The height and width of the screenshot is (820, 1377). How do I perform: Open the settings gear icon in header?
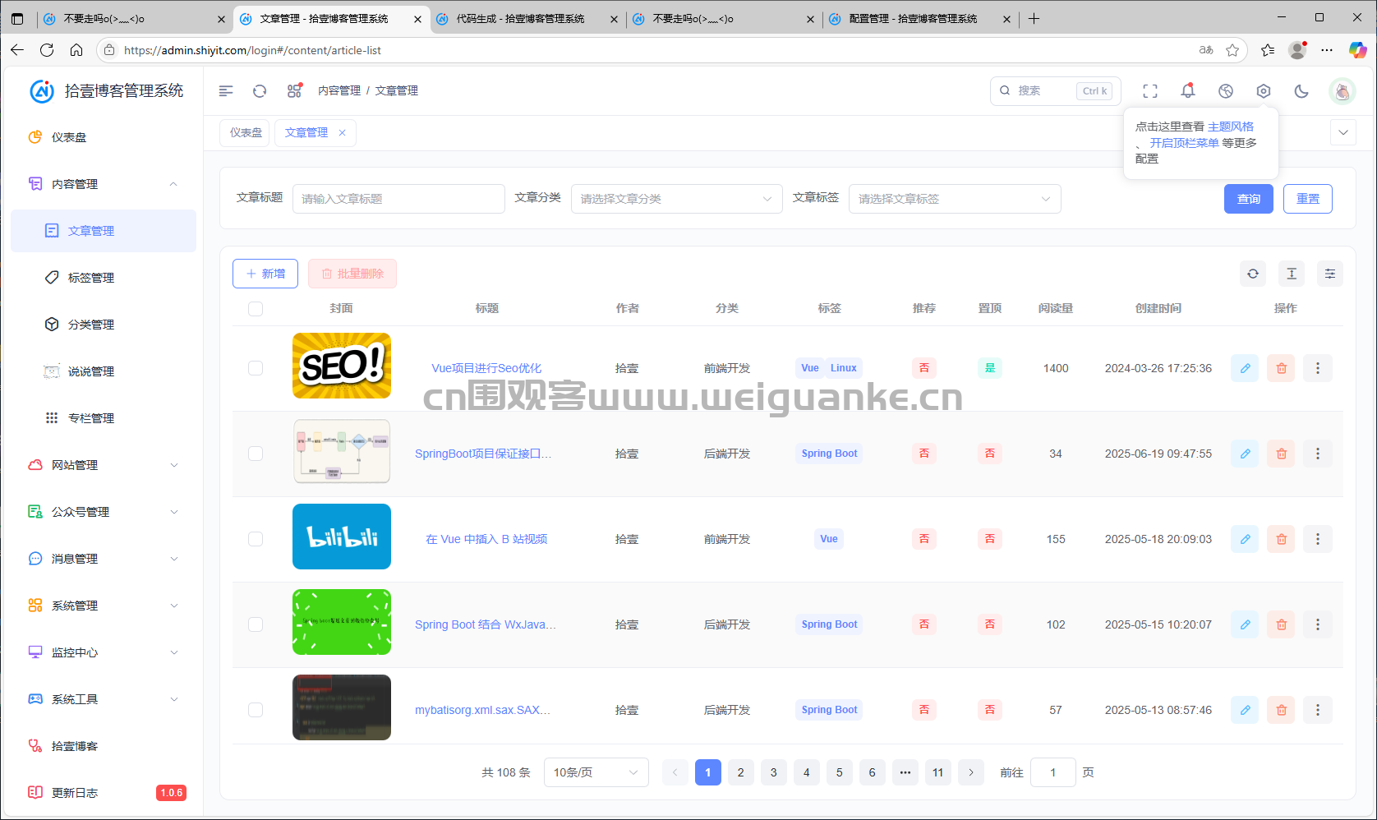[1264, 91]
